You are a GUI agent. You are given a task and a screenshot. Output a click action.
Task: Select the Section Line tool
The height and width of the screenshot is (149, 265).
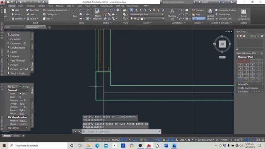[223, 14]
